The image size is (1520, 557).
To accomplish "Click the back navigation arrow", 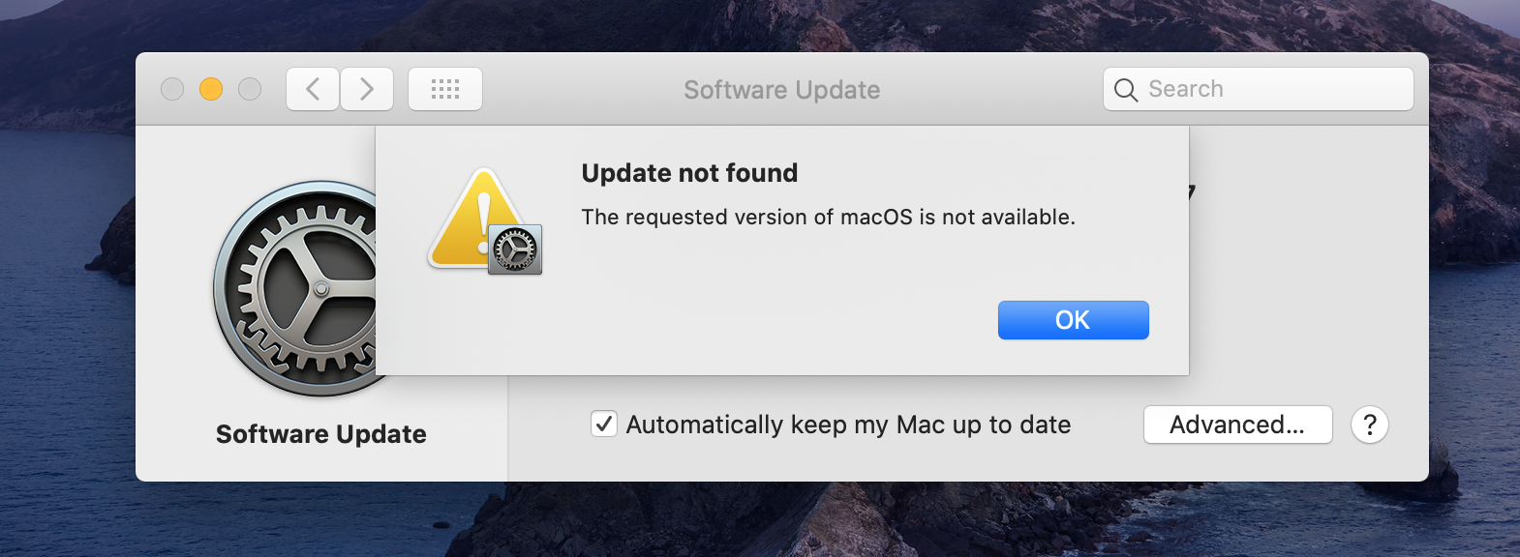I will [312, 90].
